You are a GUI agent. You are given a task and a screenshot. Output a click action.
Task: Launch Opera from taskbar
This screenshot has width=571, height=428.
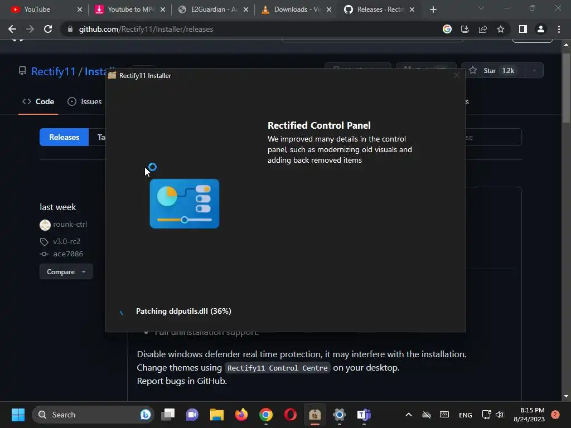point(290,415)
